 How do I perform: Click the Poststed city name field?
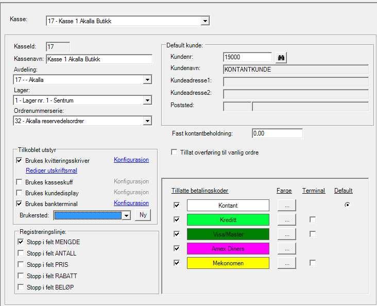pos(310,107)
